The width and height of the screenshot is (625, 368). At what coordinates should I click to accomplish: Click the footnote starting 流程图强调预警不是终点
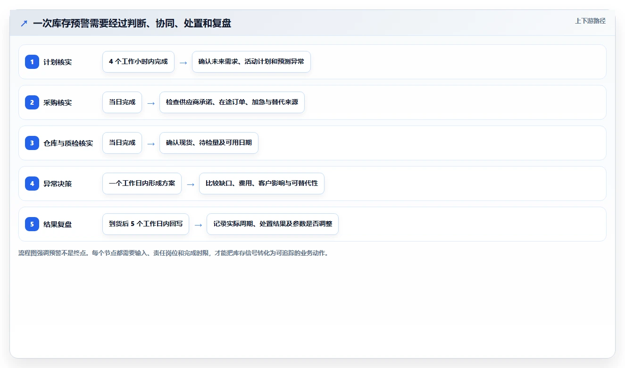point(174,253)
